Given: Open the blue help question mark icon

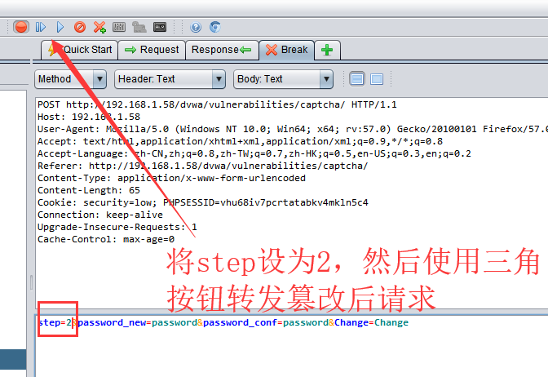Looking at the screenshot, I should click(x=196, y=27).
